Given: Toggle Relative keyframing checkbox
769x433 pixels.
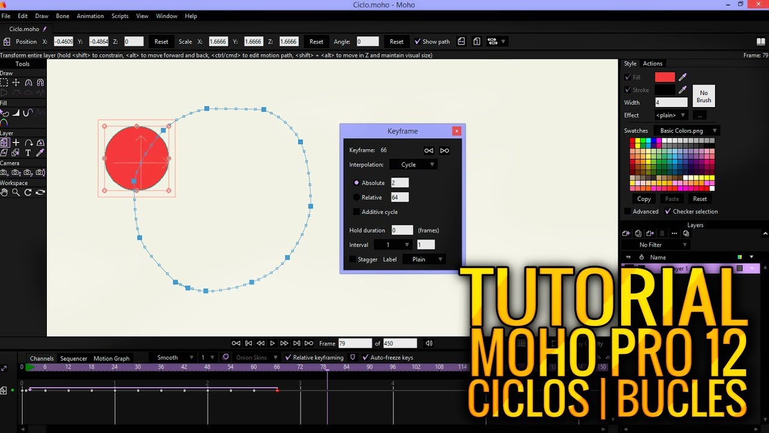Looking at the screenshot, I should coord(288,357).
